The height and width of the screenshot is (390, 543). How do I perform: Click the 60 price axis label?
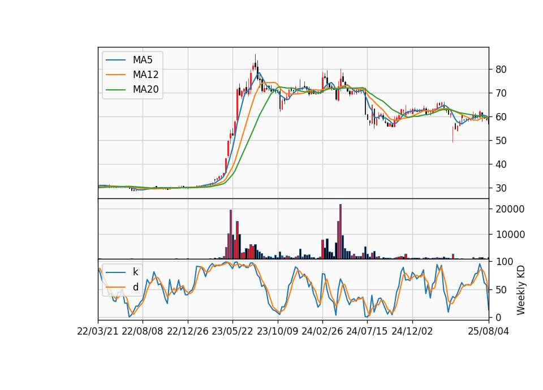(501, 117)
